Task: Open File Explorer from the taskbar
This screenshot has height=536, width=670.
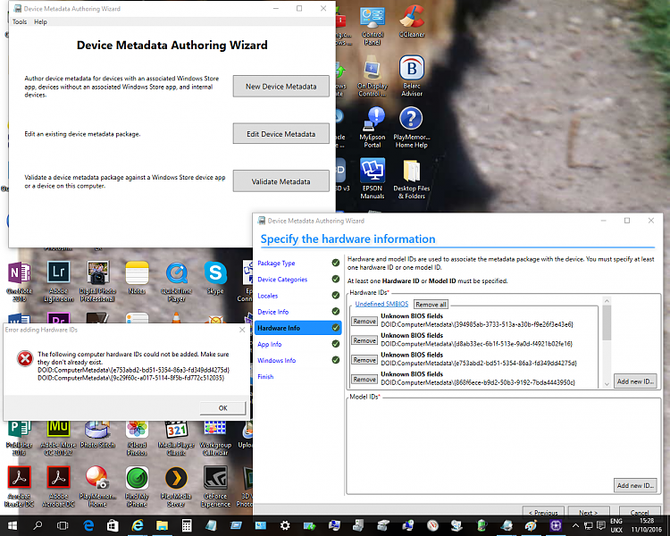Action: [x=162, y=526]
